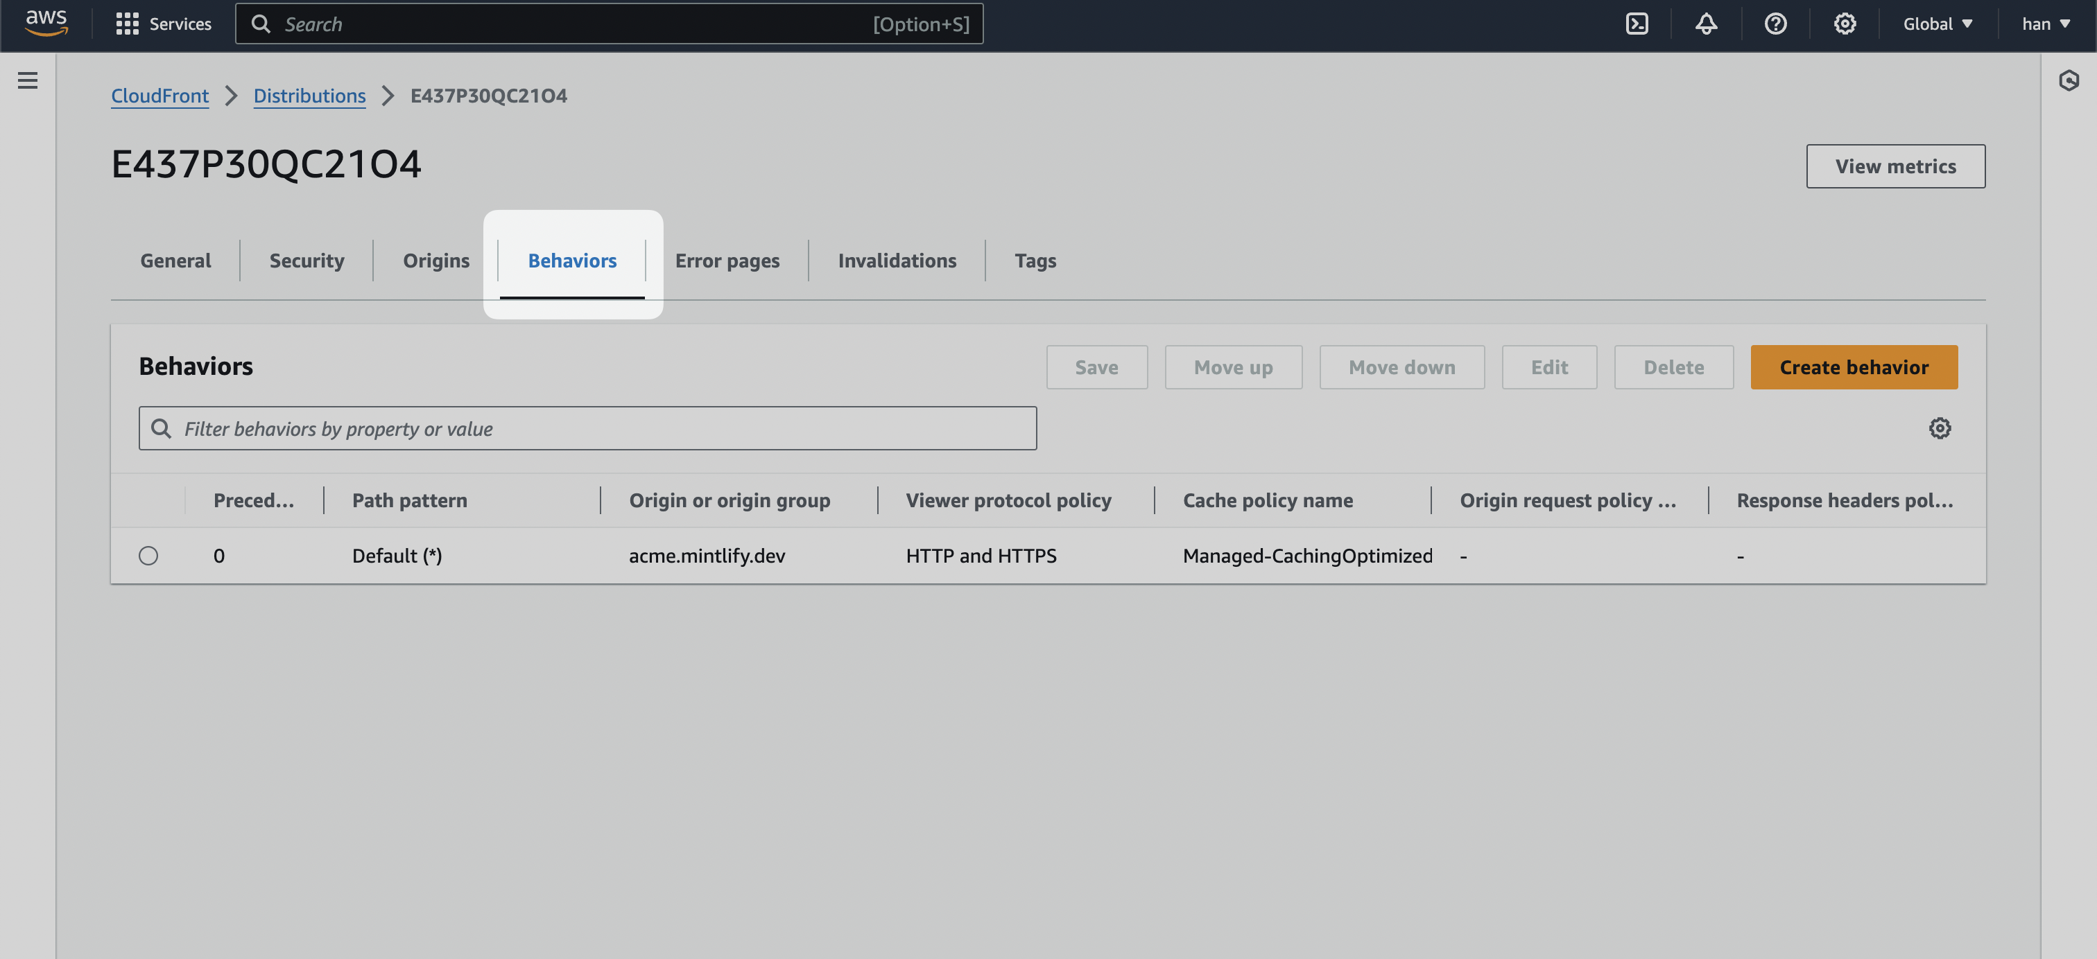The height and width of the screenshot is (959, 2097).
Task: Expand the Distributions breadcrumb link
Action: tap(309, 95)
